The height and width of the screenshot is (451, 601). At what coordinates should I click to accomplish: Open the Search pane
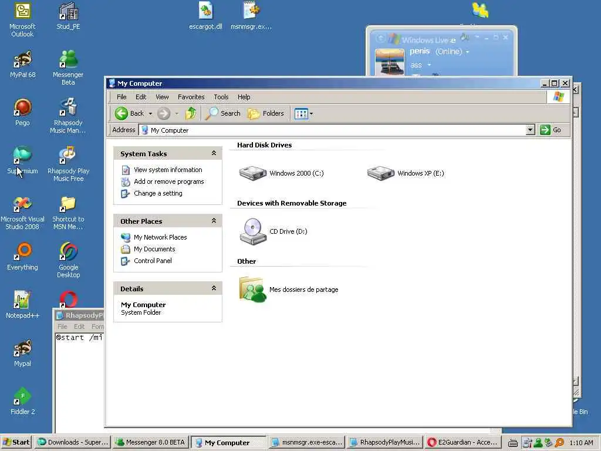222,113
